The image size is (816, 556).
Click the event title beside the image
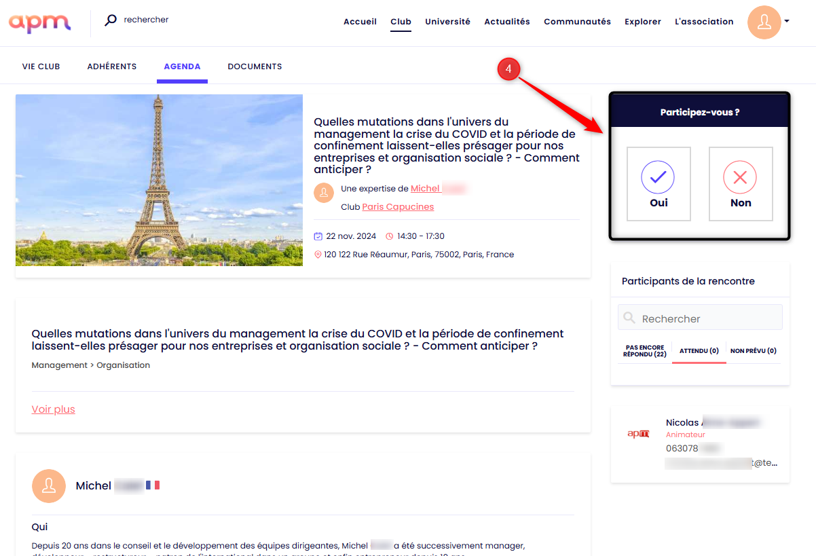[x=447, y=146]
